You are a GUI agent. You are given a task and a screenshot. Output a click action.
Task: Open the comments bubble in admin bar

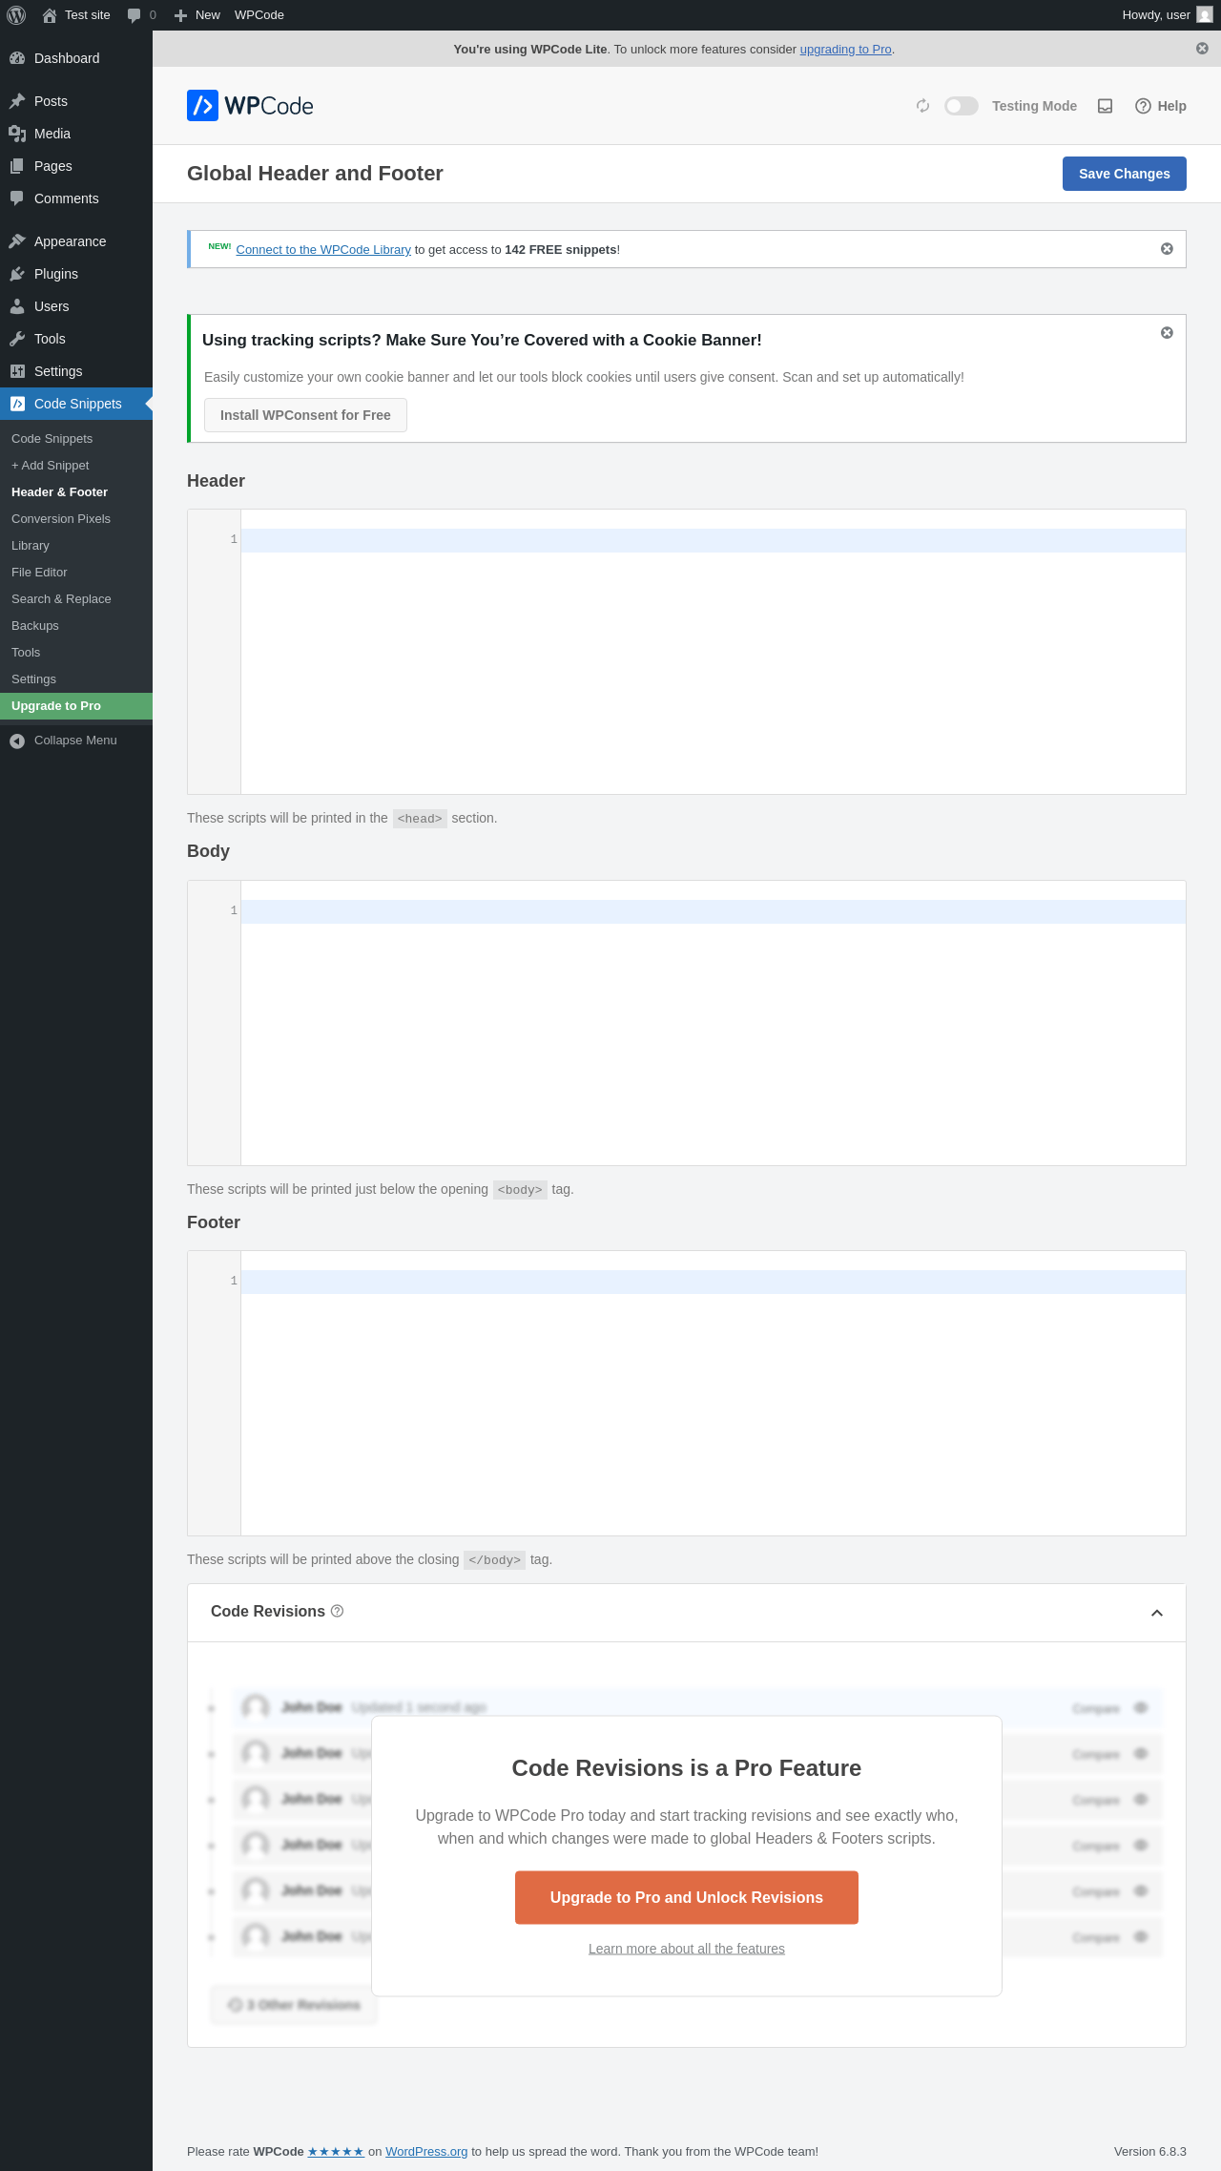141,15
